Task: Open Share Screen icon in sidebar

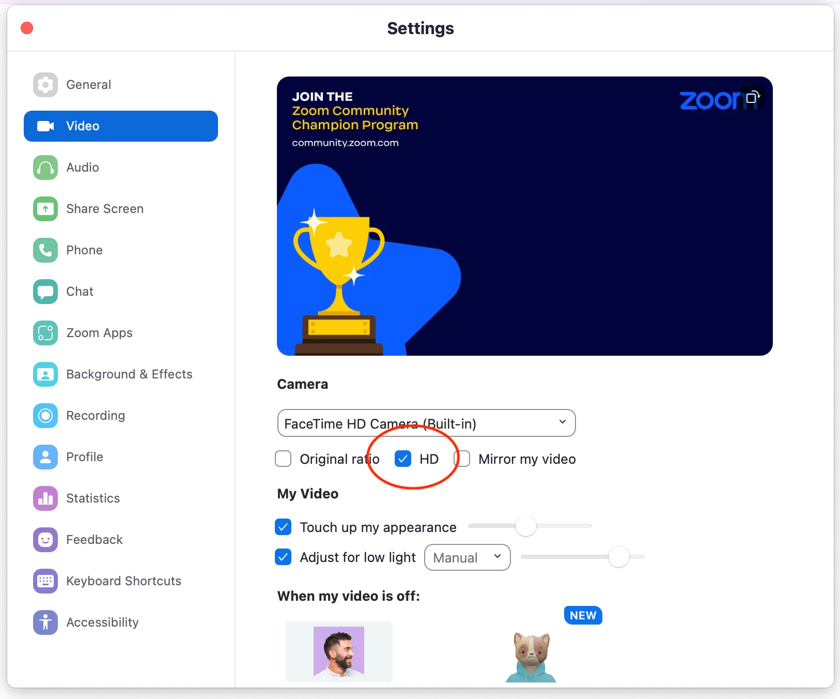Action: pyautogui.click(x=45, y=209)
